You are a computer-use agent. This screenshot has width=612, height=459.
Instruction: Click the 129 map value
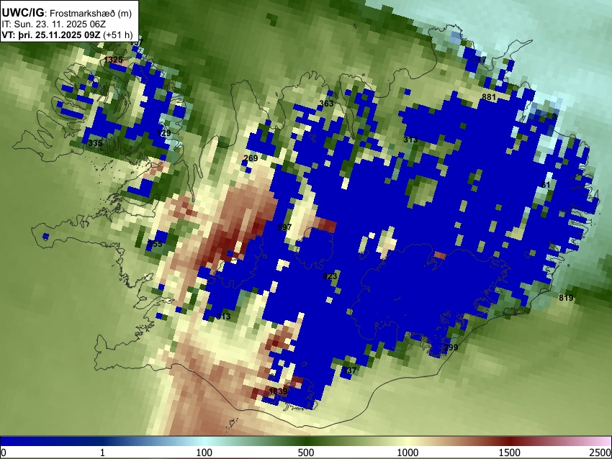click(x=163, y=133)
